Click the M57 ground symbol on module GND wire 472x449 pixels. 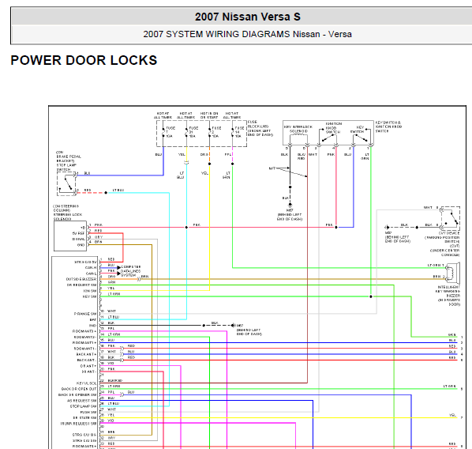coord(233,326)
